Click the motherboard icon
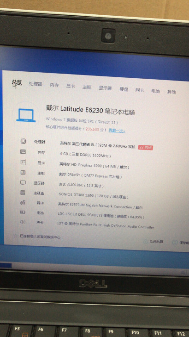This screenshot has width=189, height=337. [23, 172]
